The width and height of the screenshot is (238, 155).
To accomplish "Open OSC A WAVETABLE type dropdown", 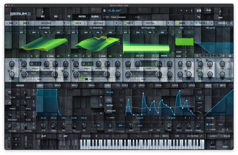I will click(x=64, y=23).
